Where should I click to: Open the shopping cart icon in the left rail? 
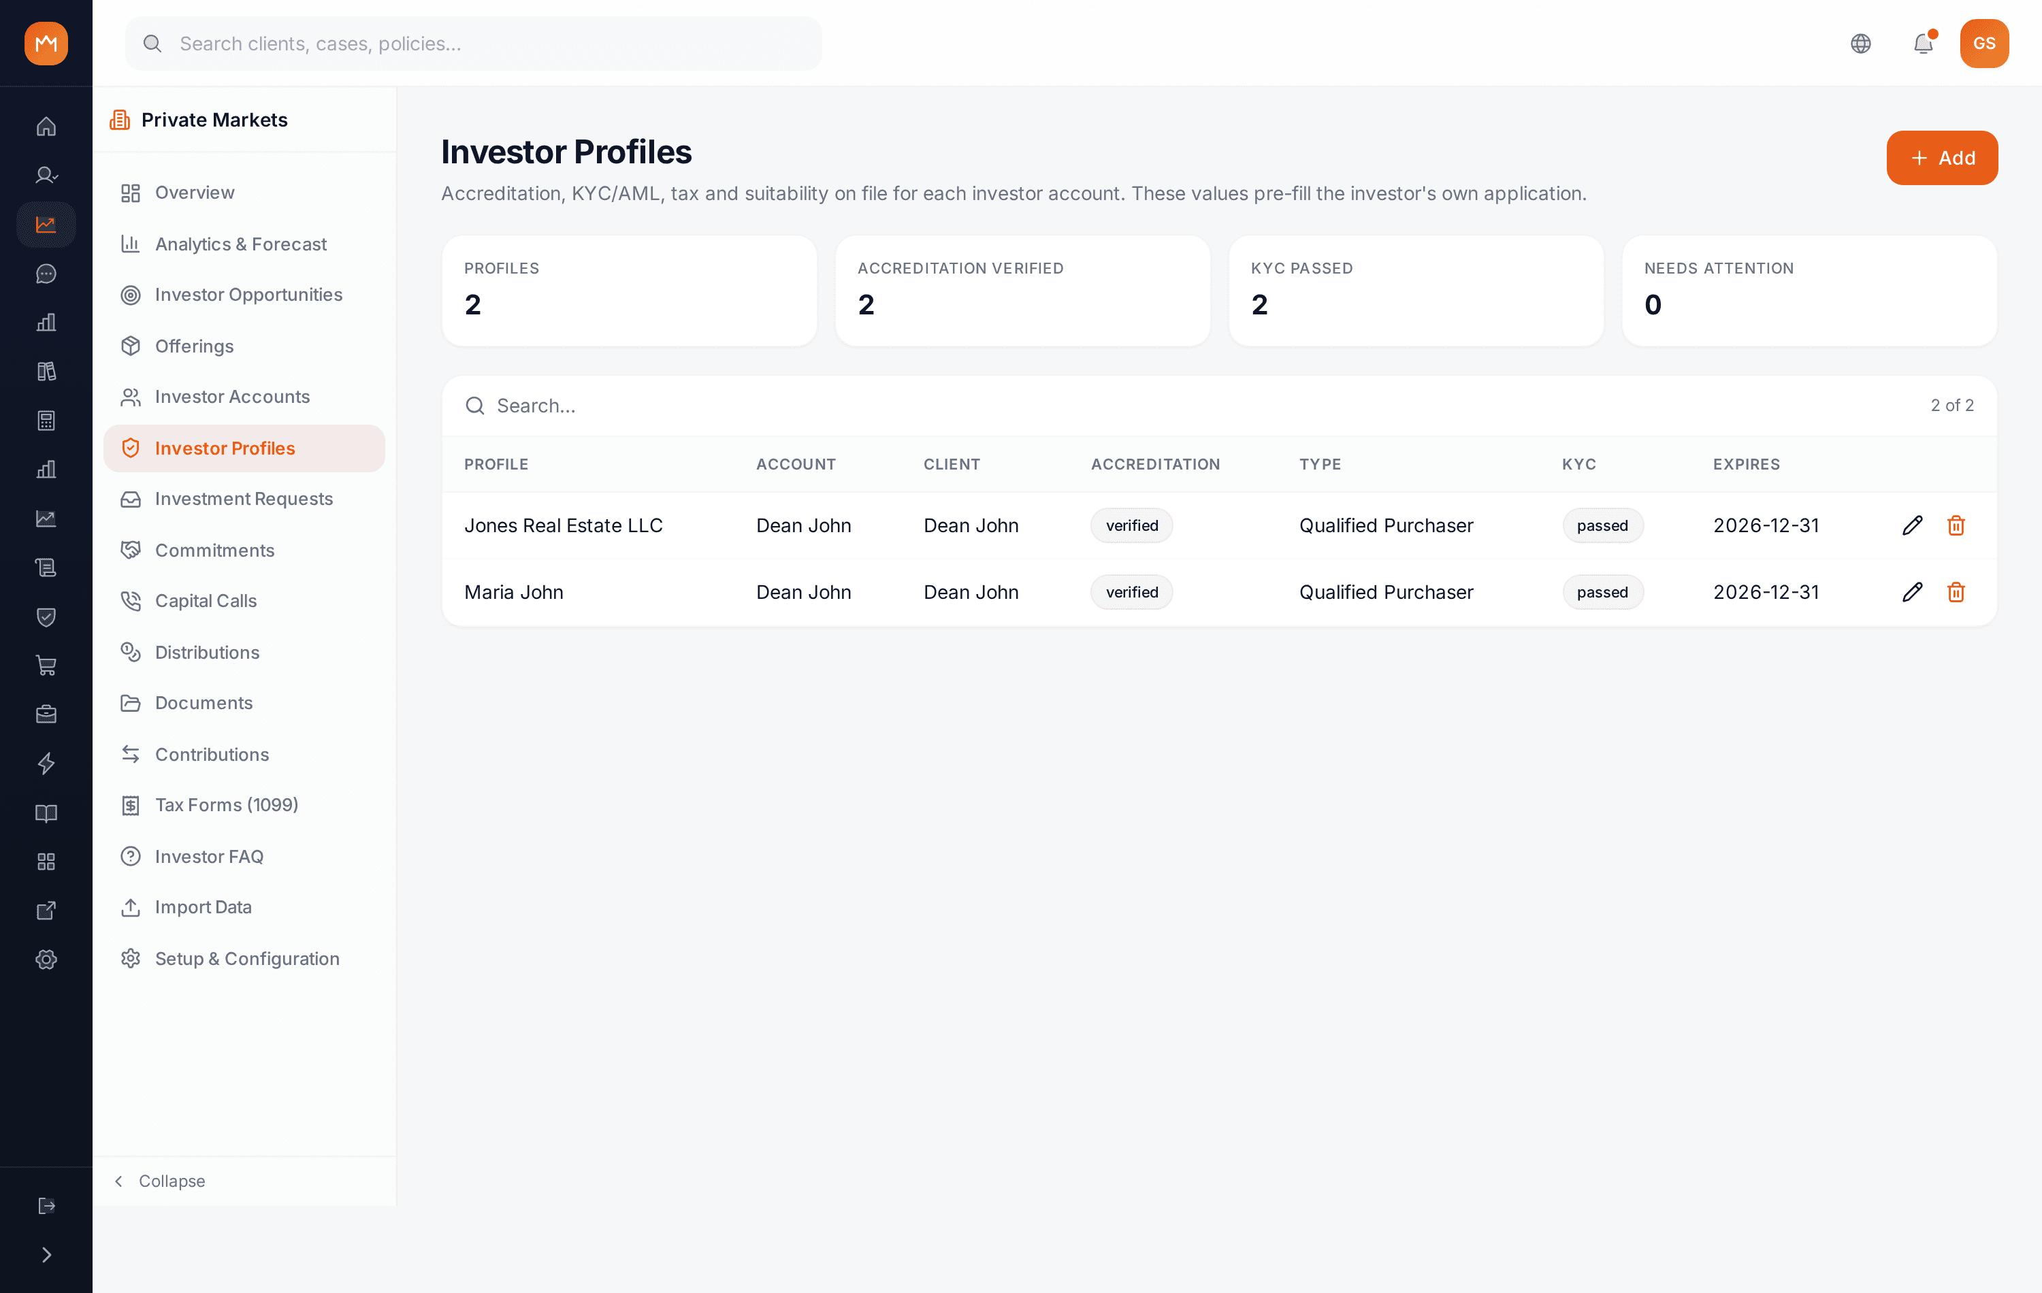(46, 666)
